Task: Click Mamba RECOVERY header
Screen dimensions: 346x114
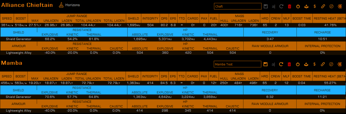Action: (x=270, y=90)
